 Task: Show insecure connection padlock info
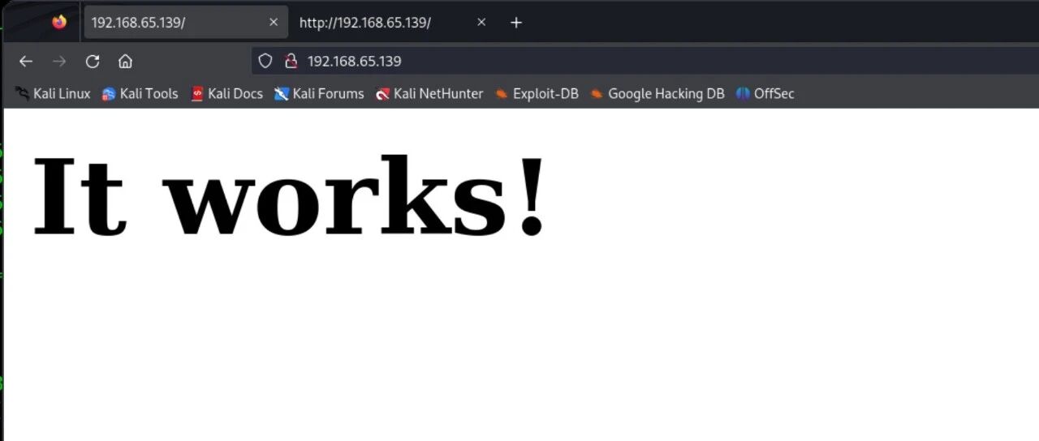tap(291, 61)
